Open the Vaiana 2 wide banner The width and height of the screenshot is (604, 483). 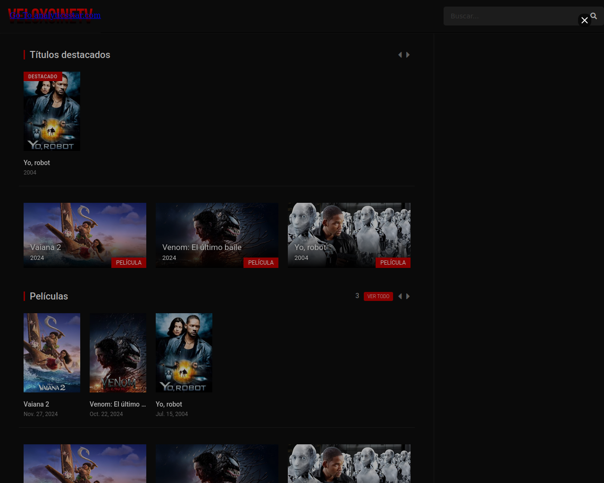[85, 235]
